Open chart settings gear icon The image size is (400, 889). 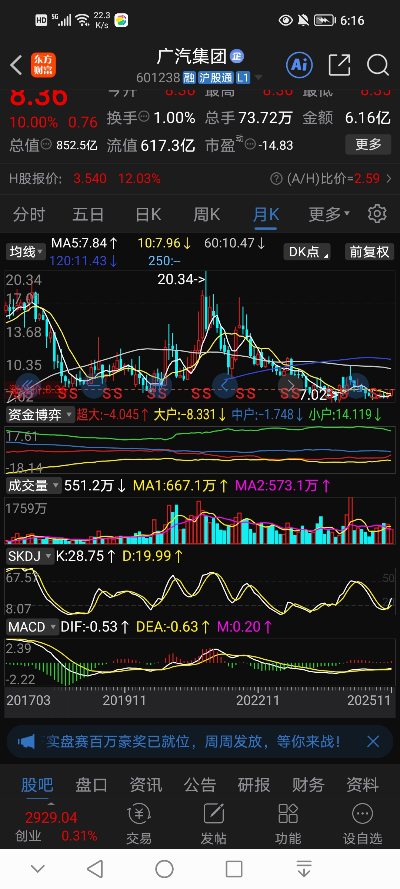(377, 214)
